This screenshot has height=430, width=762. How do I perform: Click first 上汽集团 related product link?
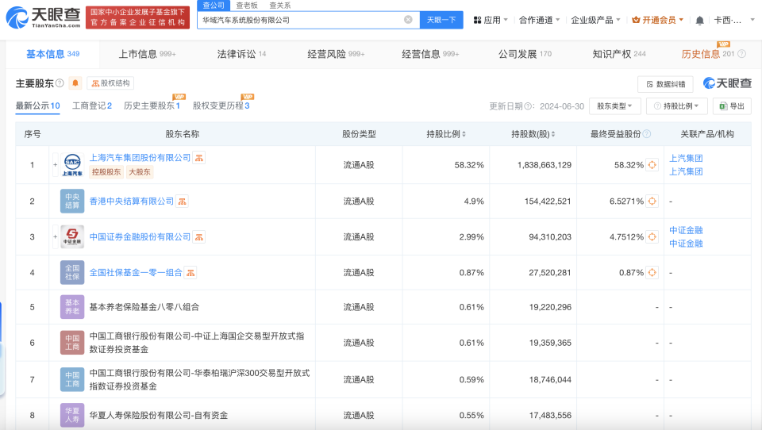point(686,159)
